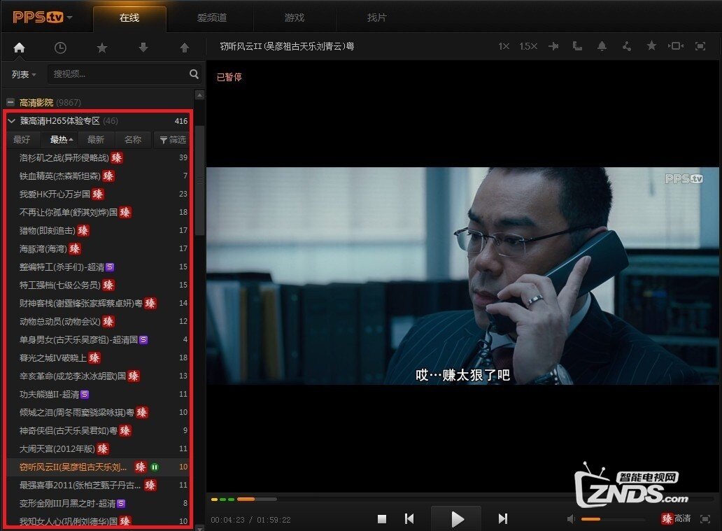The width and height of the screenshot is (722, 531).
Task: Select 动物总动员(动物会议)
Action: (x=99, y=321)
